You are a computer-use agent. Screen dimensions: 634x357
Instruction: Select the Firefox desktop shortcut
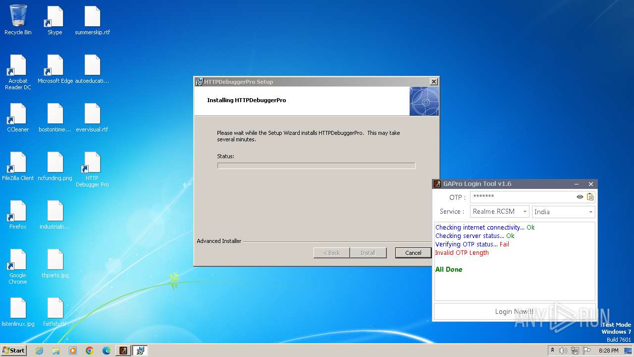tap(18, 214)
